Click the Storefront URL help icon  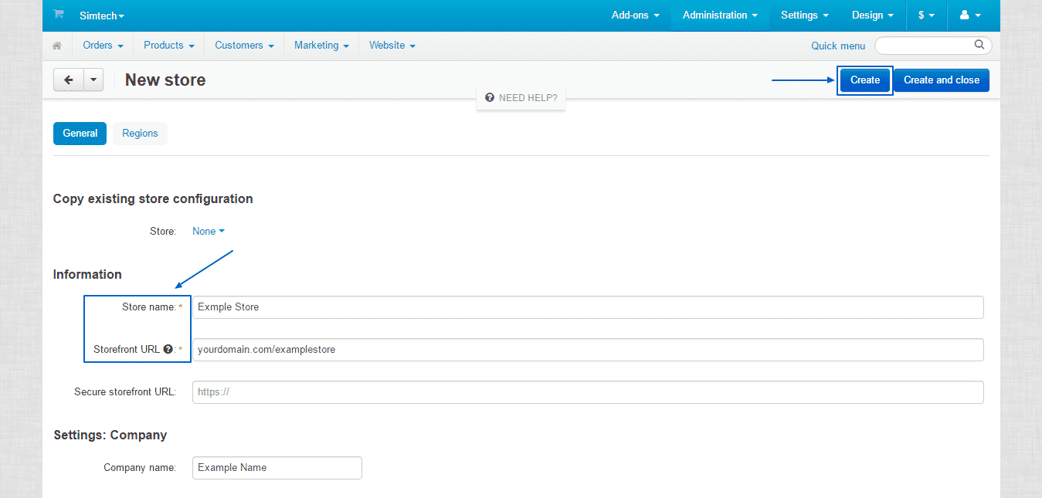(x=168, y=349)
